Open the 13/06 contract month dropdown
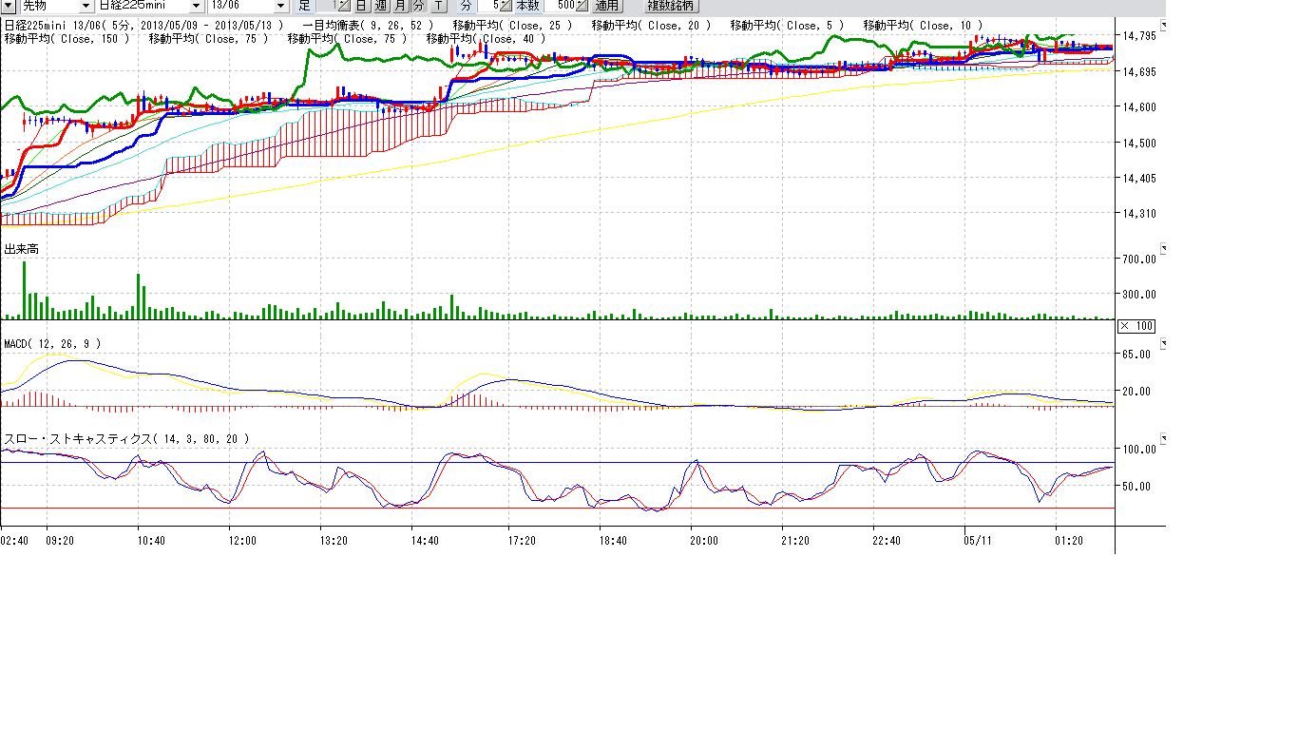The width and height of the screenshot is (1298, 730). coord(279,6)
